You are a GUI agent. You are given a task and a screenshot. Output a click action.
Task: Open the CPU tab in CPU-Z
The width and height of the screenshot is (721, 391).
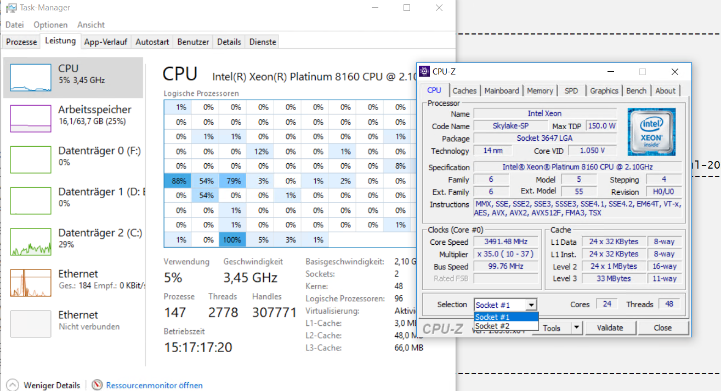pyautogui.click(x=434, y=90)
